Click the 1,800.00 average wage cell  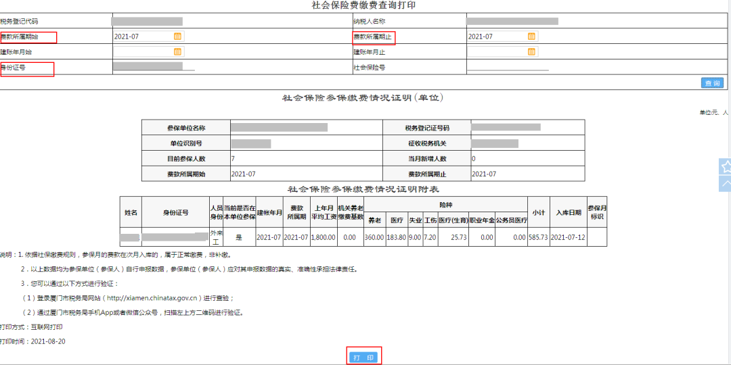tap(323, 237)
